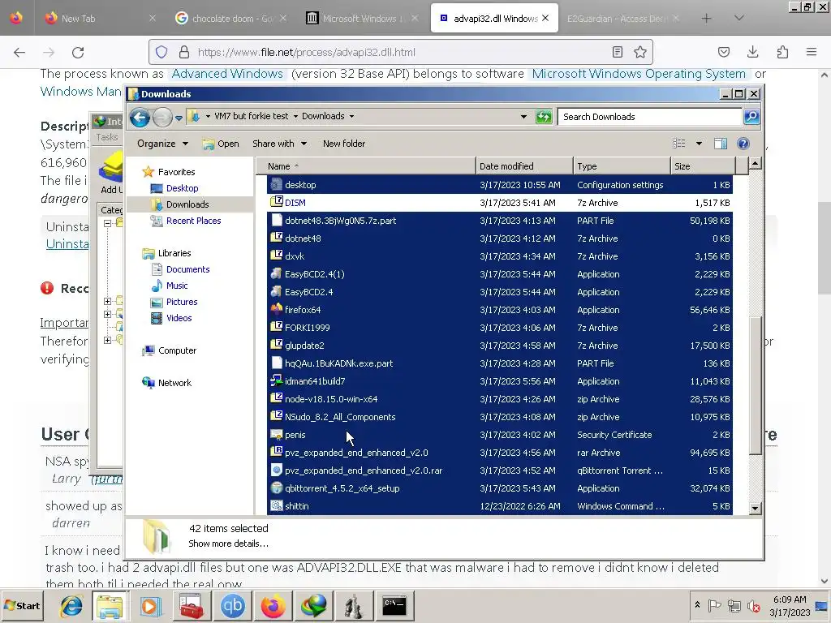
Task: Click in the Search Downloads field
Action: tap(650, 117)
